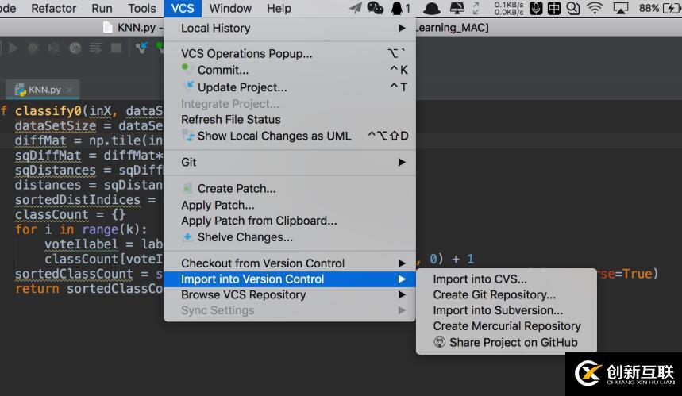The image size is (682, 396).
Task: Switch to the KNN.py editor tab
Action: (x=44, y=90)
